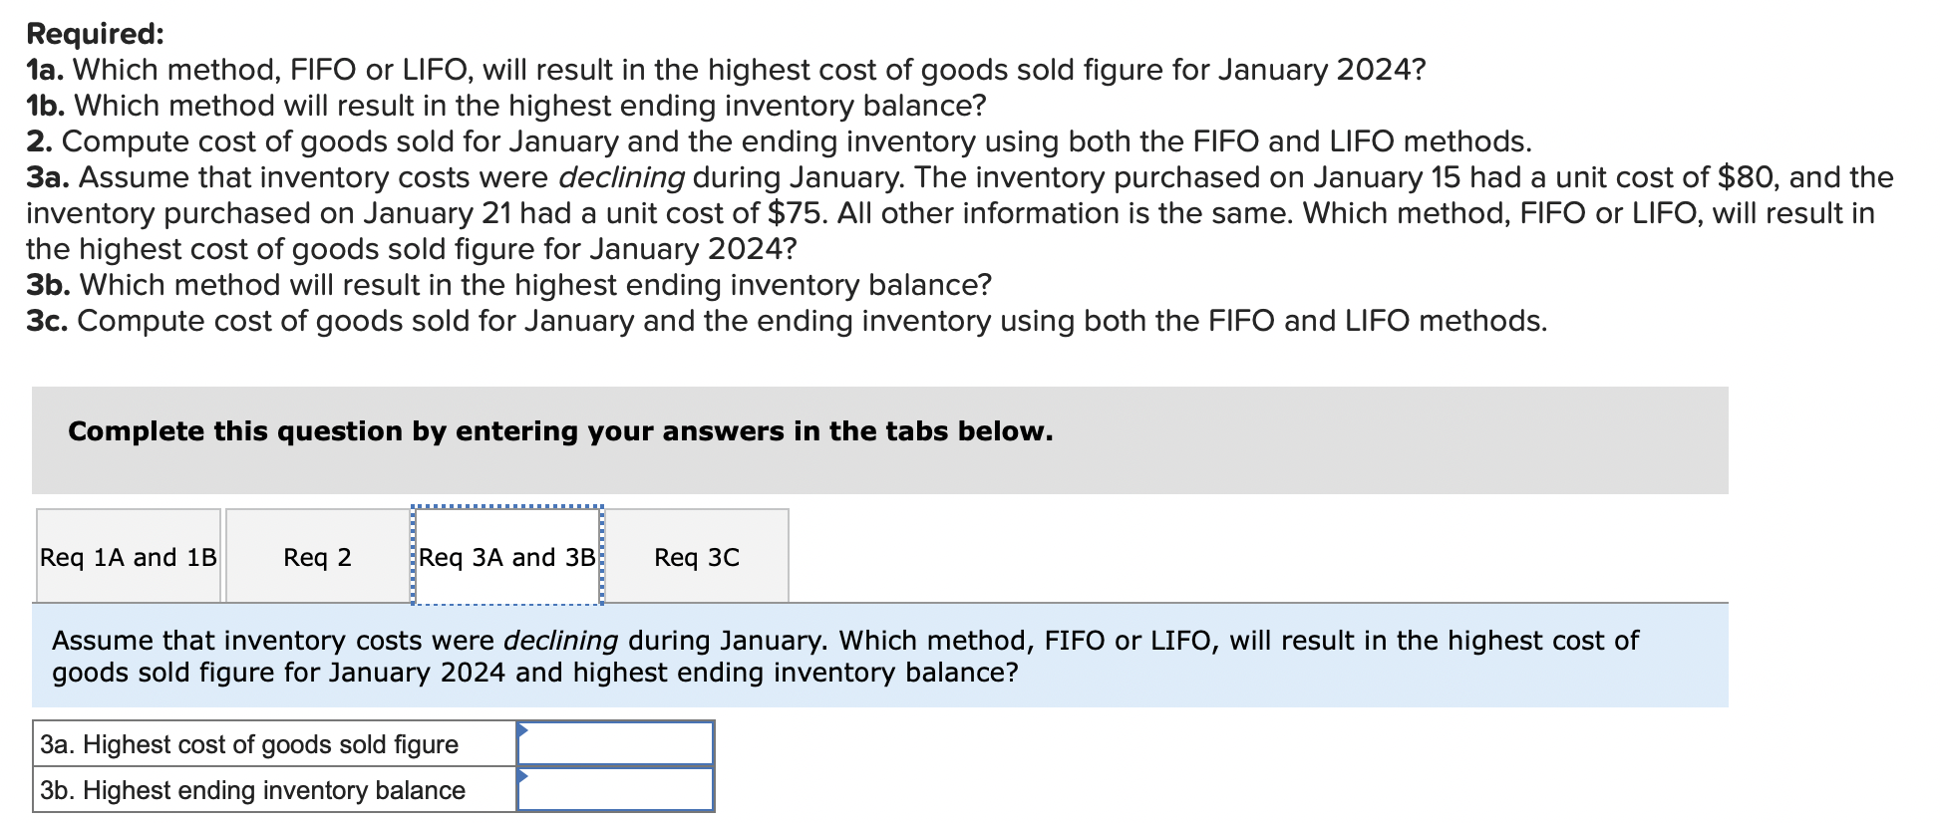Click the '3a. Highest cost of goods sold figure' label

tap(248, 743)
